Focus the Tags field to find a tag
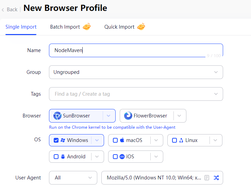251x191 pixels. 131,94
